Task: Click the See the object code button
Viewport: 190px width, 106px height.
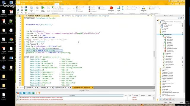Action: (58, 9)
